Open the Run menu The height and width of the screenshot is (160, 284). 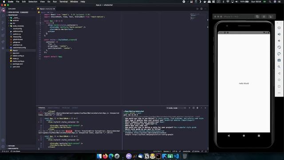pos(55,2)
